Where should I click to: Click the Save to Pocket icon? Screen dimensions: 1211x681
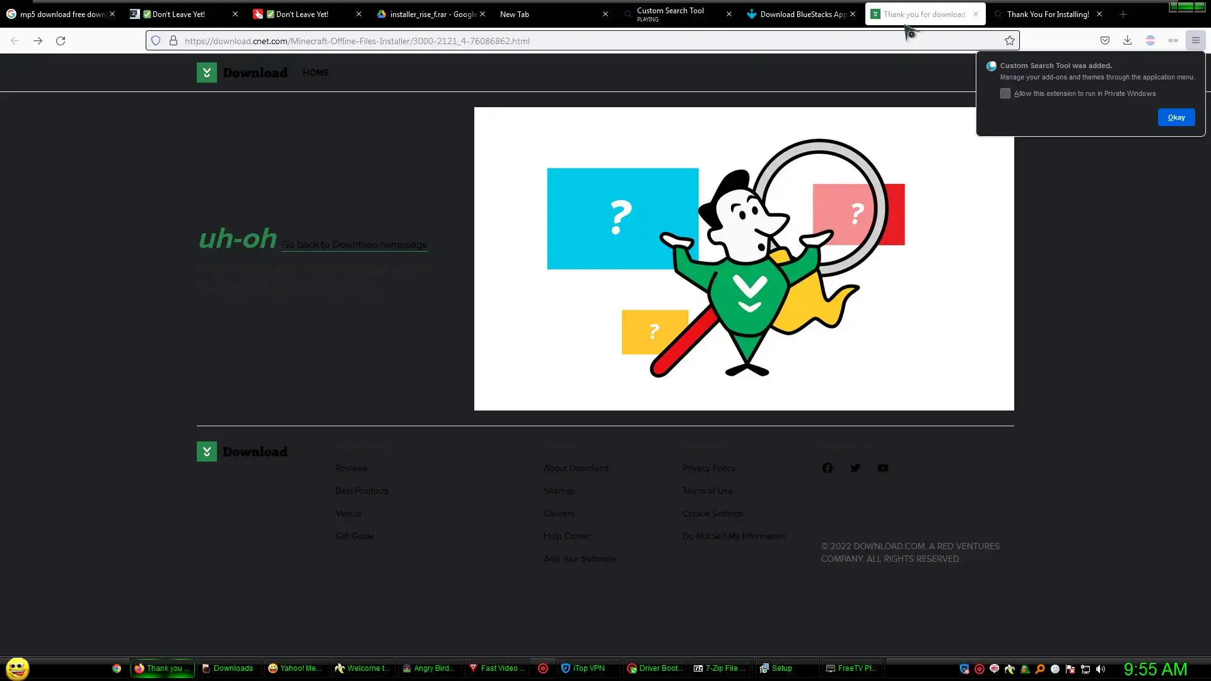(1104, 41)
